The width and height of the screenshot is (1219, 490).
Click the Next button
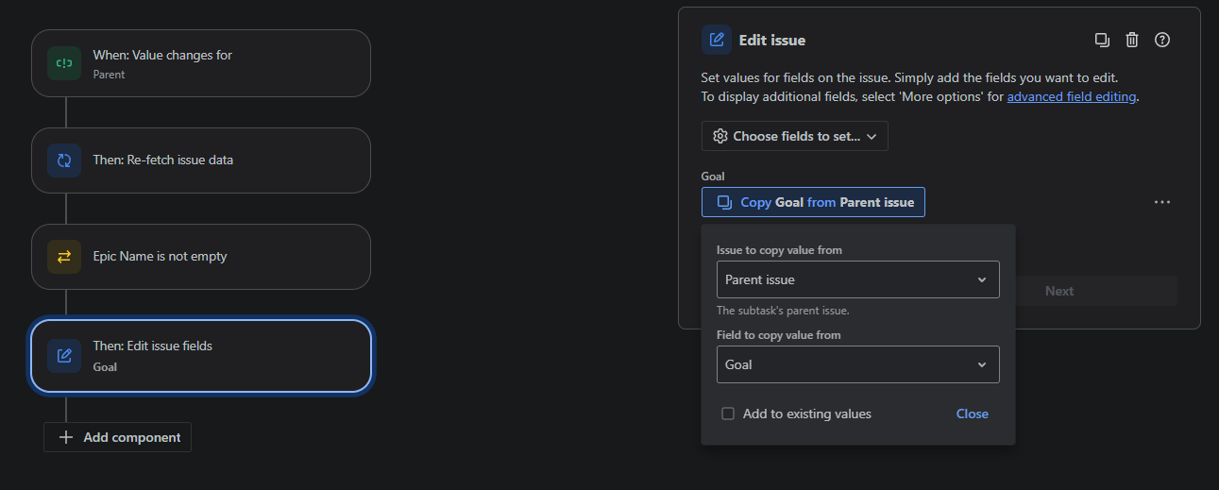coord(1058,291)
